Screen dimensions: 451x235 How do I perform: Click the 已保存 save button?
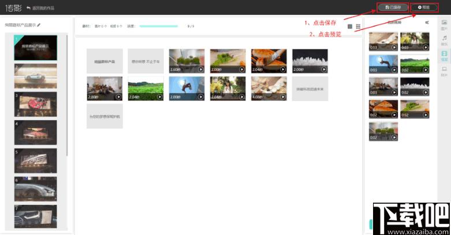coord(393,7)
